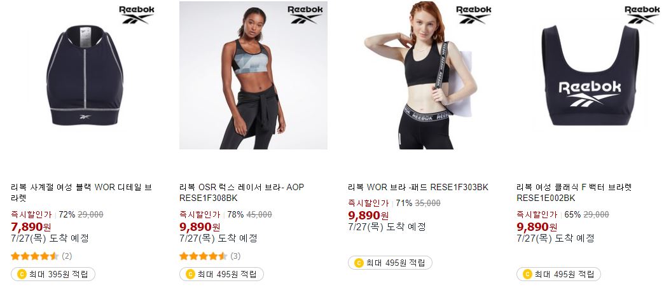This screenshot has height=297, width=664.
Task: Click the coin icon under the OSR Lux Racer bra
Action: tap(190, 274)
